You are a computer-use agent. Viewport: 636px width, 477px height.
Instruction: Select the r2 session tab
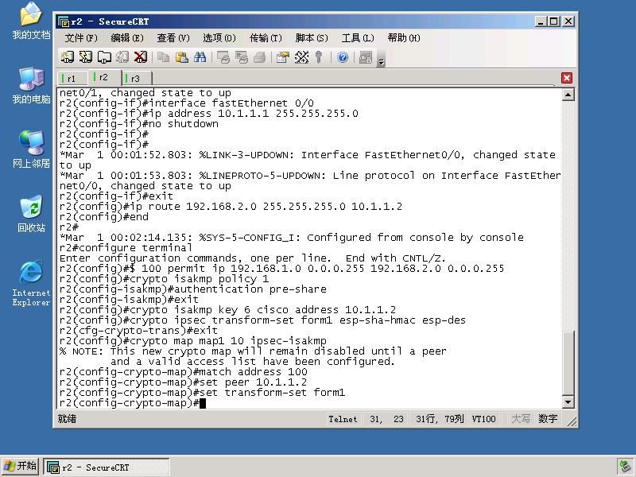tap(104, 77)
